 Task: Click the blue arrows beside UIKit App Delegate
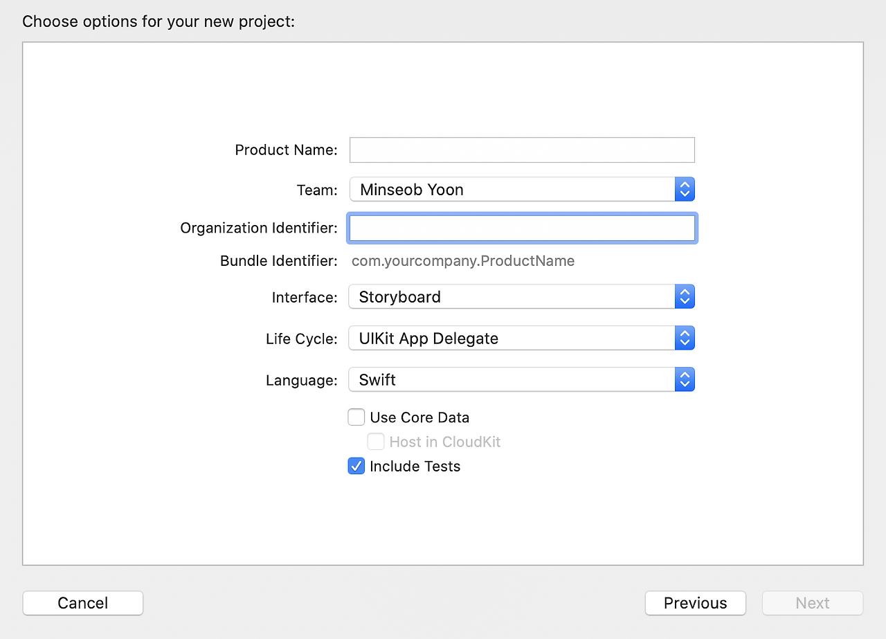point(685,338)
